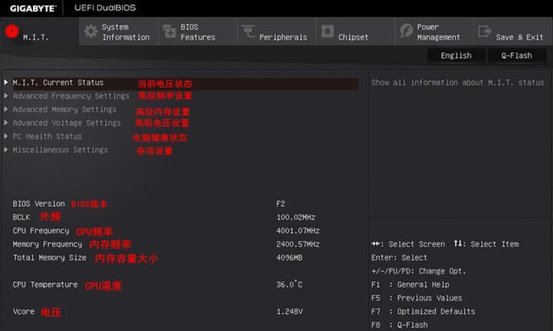Click the red M.I.T. circle icon
This screenshot has width=553, height=331.
point(12,31)
